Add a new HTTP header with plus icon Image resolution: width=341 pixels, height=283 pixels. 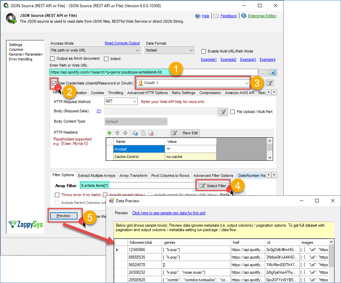[109, 133]
